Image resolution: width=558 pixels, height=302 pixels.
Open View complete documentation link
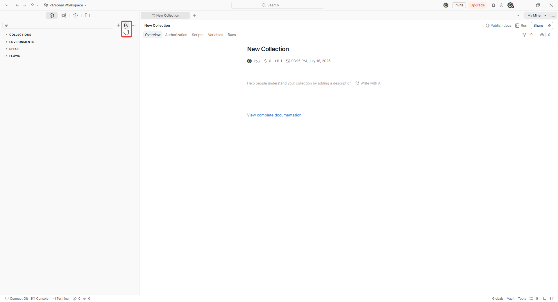pos(274,115)
